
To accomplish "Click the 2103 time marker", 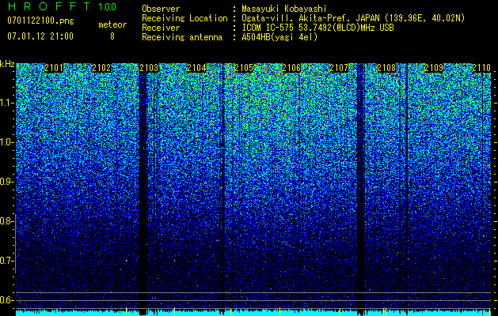I will pyautogui.click(x=149, y=68).
